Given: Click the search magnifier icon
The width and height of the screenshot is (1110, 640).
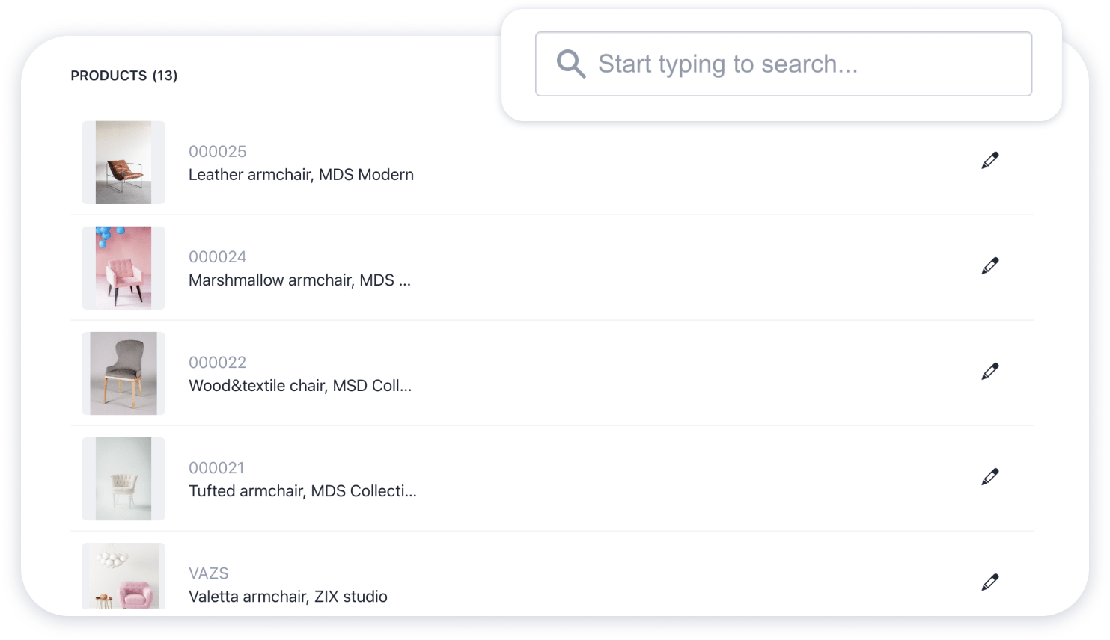Looking at the screenshot, I should point(571,64).
